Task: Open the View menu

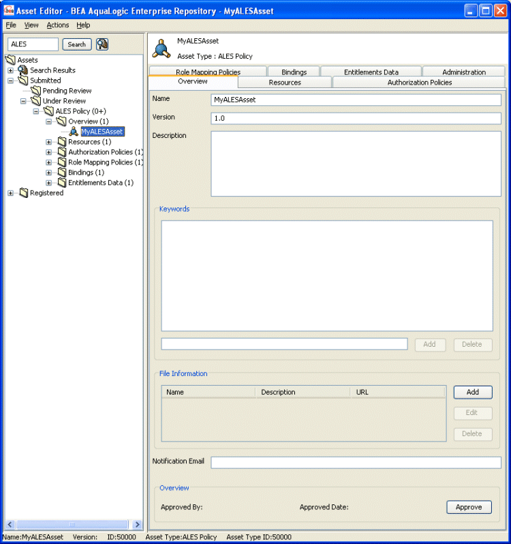Action: [x=31, y=25]
